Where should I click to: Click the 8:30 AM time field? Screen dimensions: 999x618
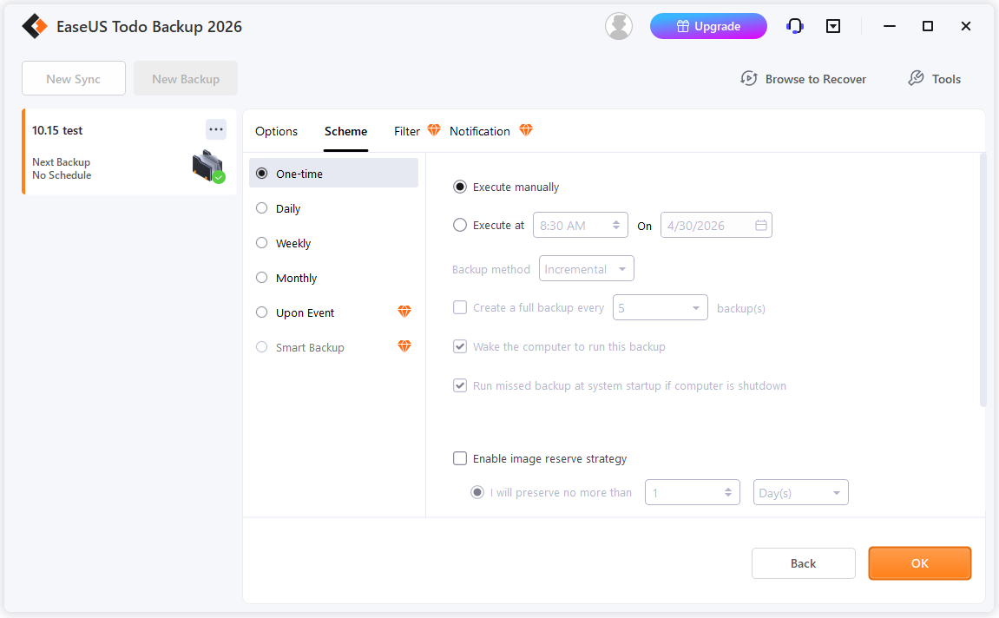pyautogui.click(x=581, y=225)
